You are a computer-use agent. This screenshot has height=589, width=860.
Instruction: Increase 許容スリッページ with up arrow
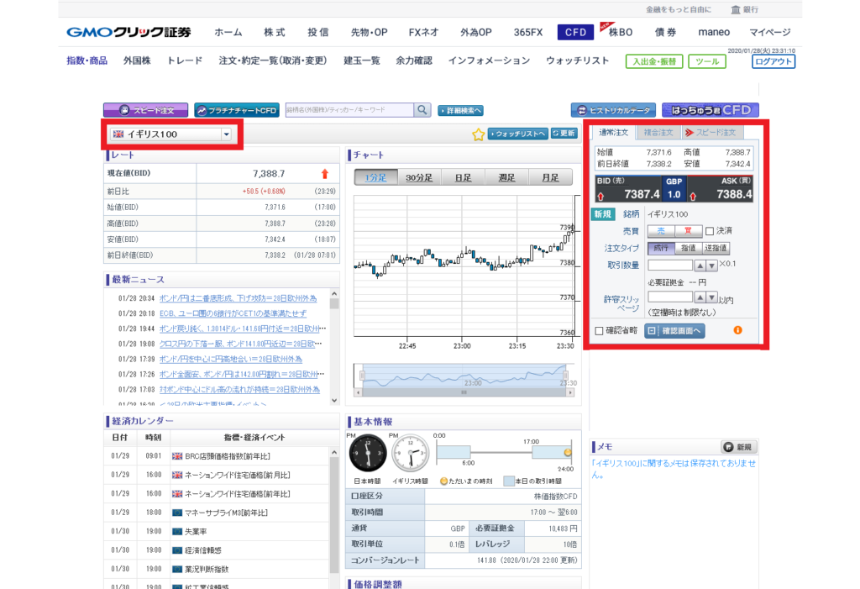click(x=700, y=297)
